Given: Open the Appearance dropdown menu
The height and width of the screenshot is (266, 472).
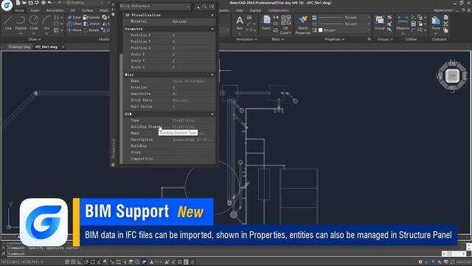Looking at the screenshot, I should click(443, 10).
